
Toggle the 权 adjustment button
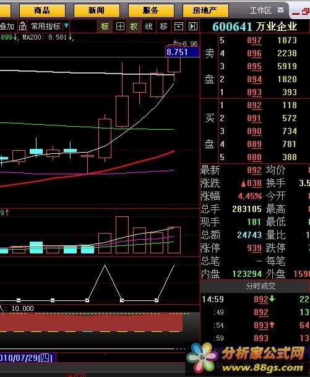coord(134,26)
